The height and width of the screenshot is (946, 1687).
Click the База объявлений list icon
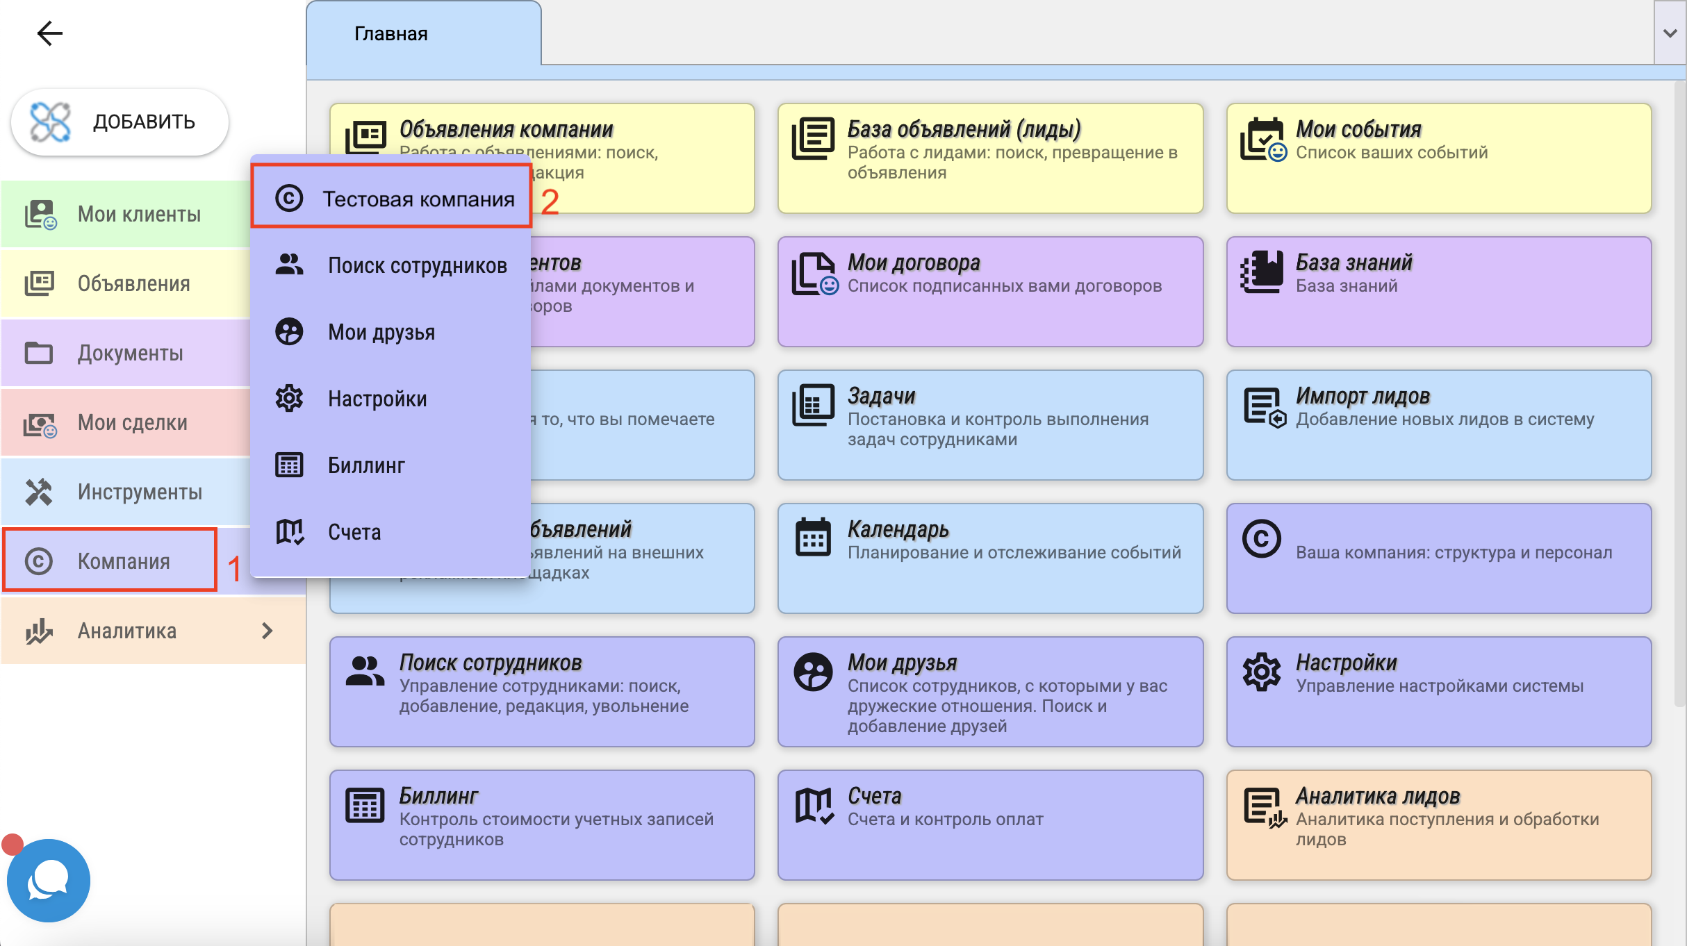813,138
